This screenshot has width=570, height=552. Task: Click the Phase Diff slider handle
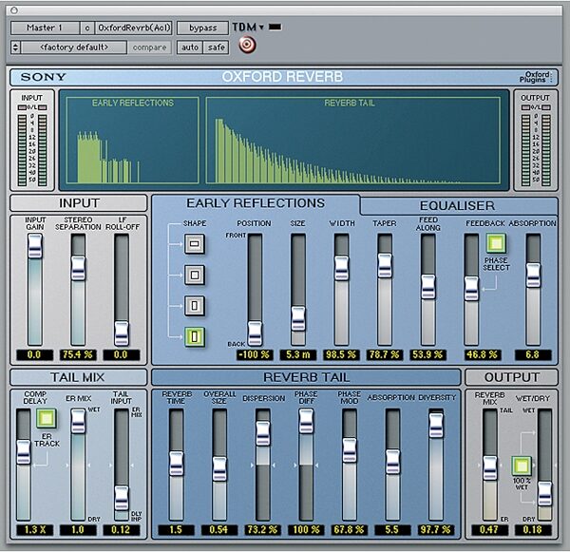click(306, 421)
